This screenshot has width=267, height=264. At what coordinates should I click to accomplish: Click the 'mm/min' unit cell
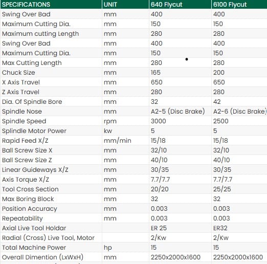[118, 141]
